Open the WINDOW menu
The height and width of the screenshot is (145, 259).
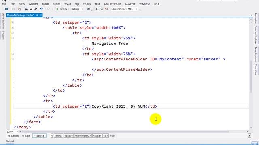pos(144,4)
